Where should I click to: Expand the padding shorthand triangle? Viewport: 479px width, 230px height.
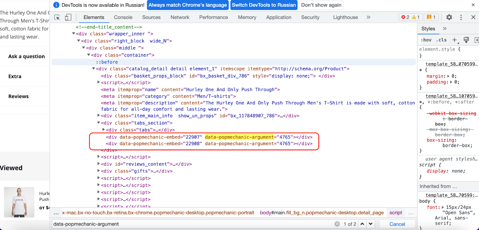click(x=451, y=82)
